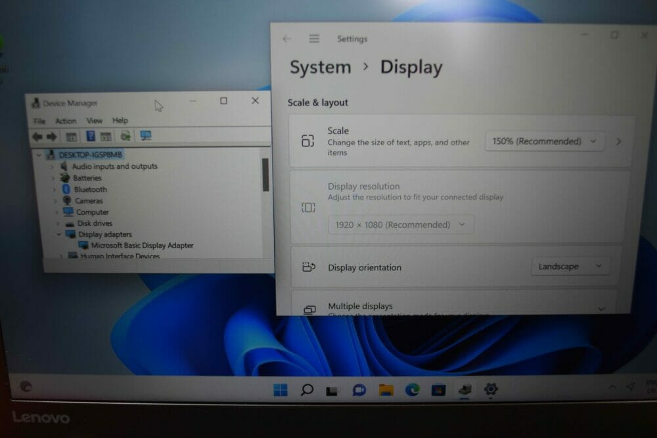This screenshot has width=657, height=438.
Task: Click the Device Manager vertical scrollbar thumb
Action: (265, 175)
